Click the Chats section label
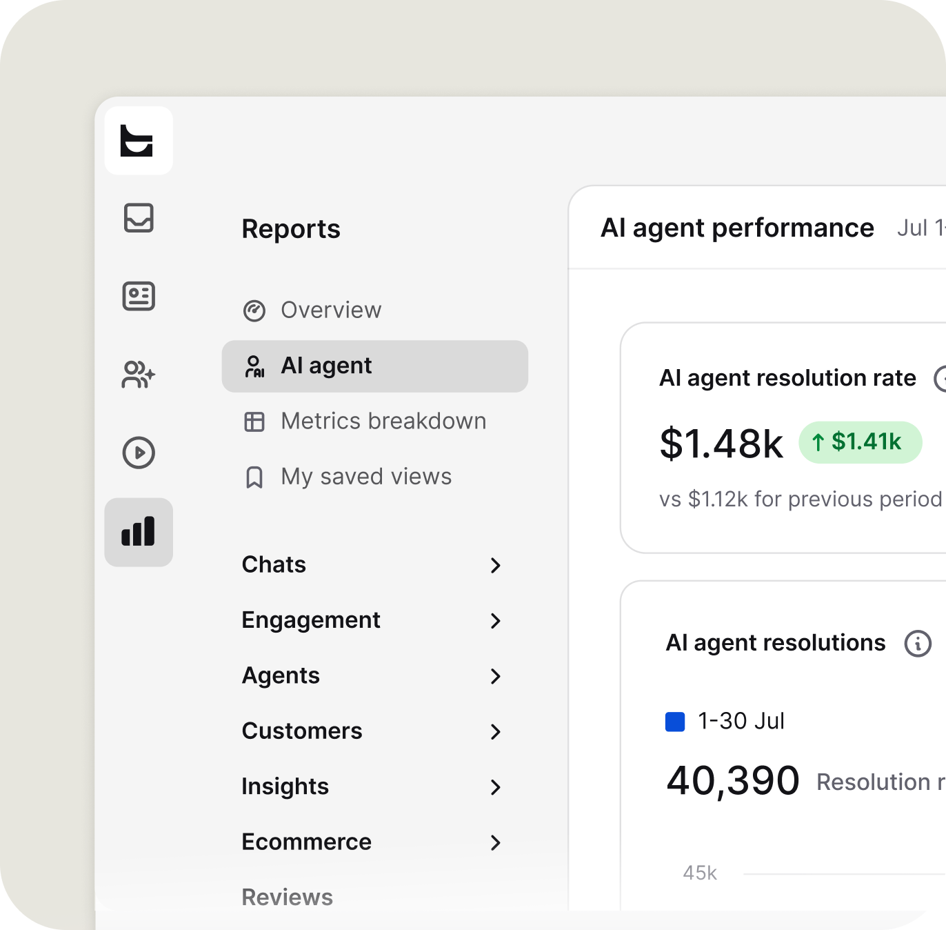 click(274, 564)
